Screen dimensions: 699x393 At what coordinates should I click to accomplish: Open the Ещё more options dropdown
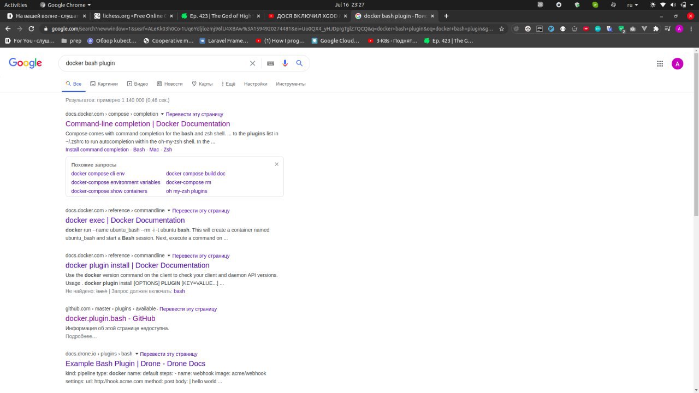[x=228, y=84]
